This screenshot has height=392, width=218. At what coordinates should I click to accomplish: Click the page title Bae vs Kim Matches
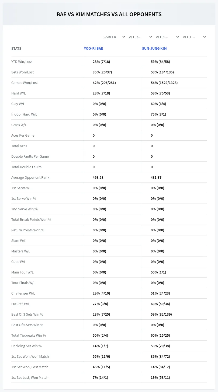point(109,14)
